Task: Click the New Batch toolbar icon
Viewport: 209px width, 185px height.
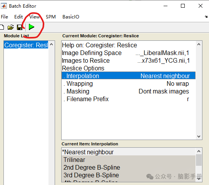Action: click(2, 27)
